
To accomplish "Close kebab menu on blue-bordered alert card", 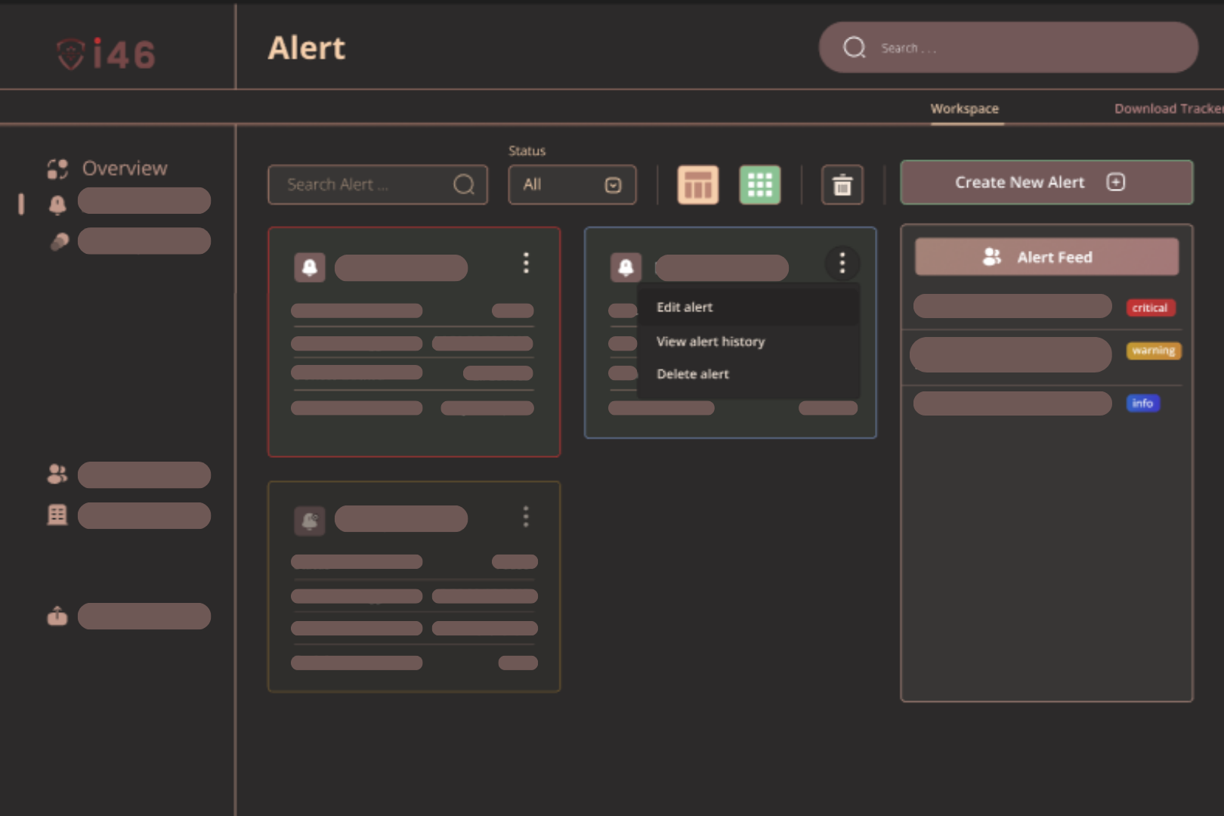I will click(842, 263).
